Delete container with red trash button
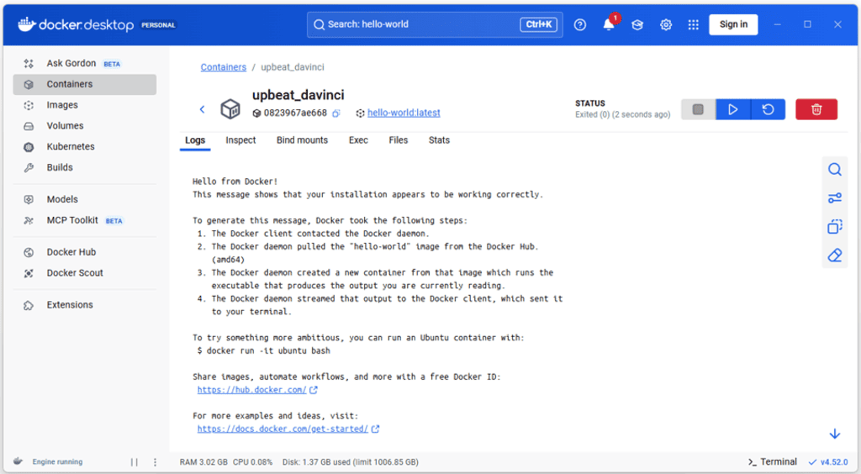Screen dimensions: 861x474 (816, 109)
